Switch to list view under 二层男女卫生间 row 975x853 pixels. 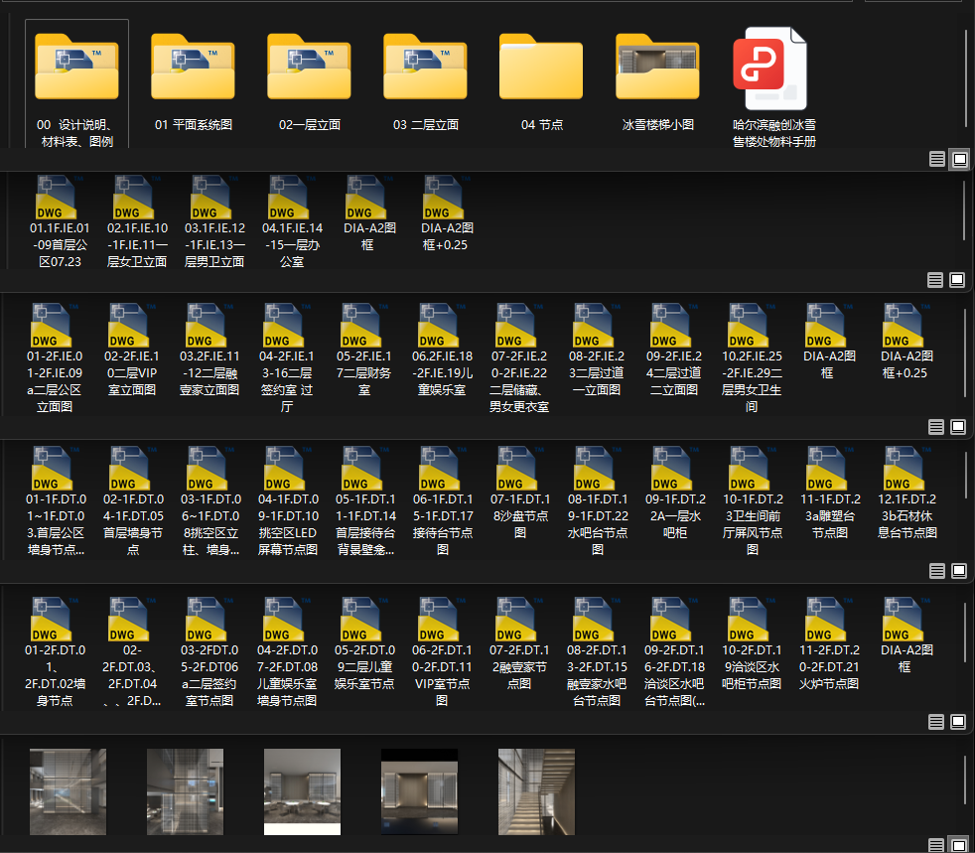click(936, 427)
